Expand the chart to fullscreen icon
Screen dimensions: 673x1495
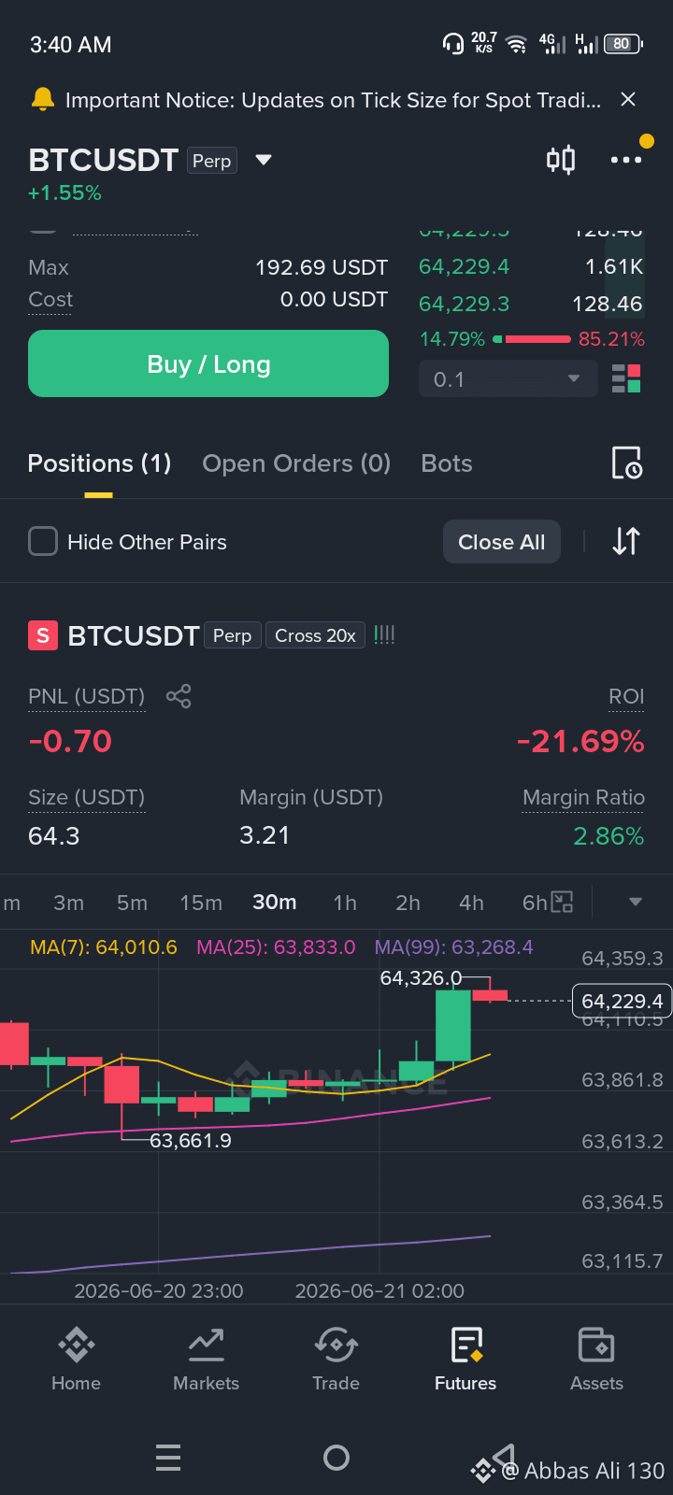point(562,902)
